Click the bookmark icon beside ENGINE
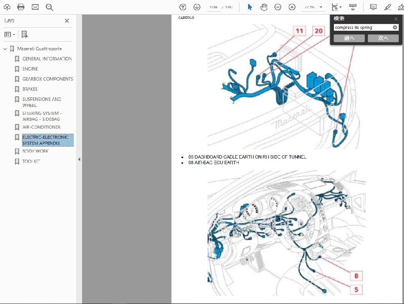The height and width of the screenshot is (304, 404). tap(17, 69)
